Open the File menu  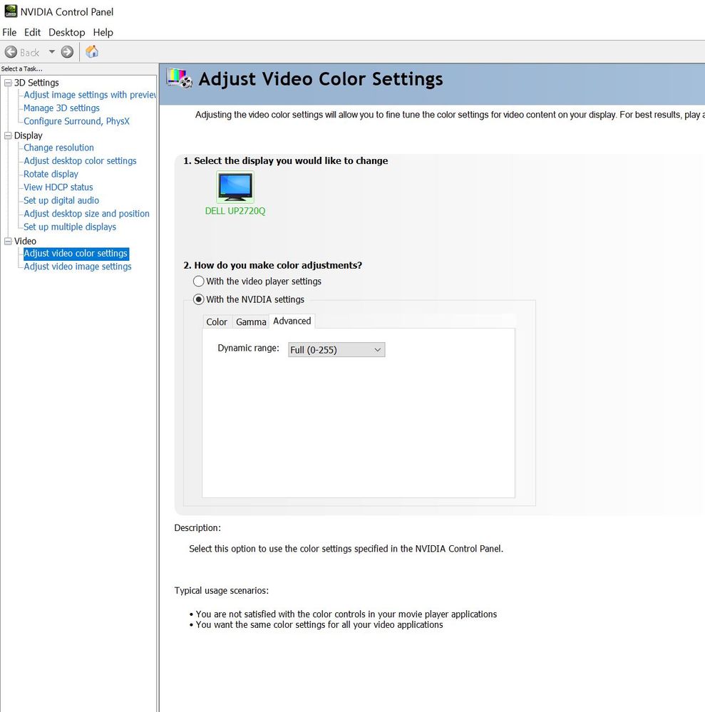(9, 32)
